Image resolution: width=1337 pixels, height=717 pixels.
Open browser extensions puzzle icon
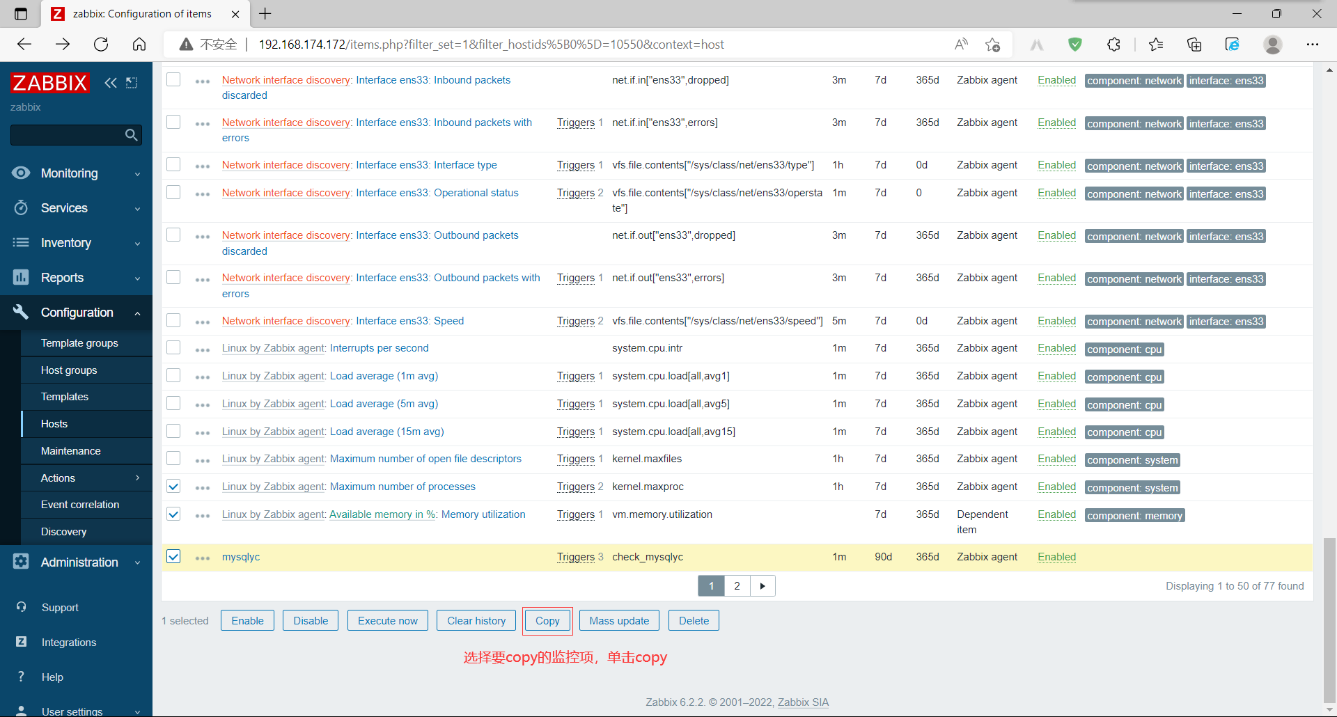[x=1113, y=45]
